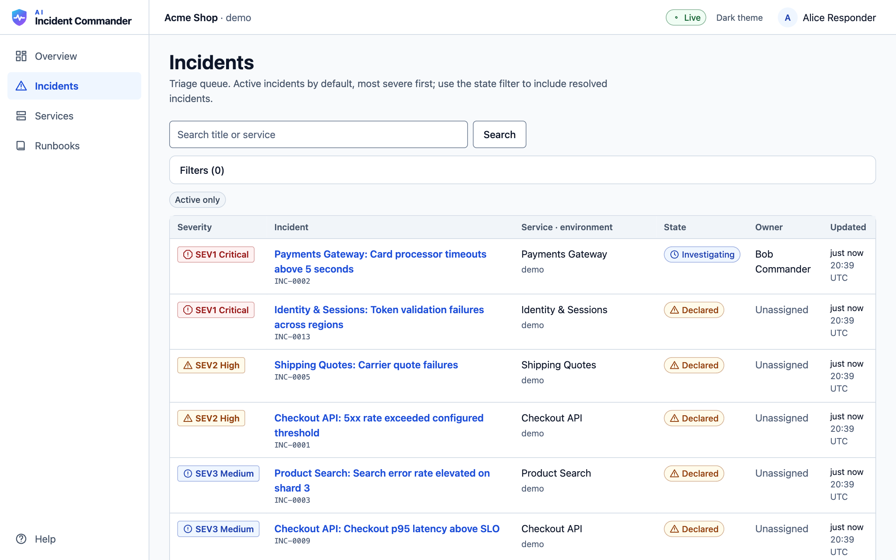This screenshot has height=560, width=896.
Task: Click the Incident column header
Action: coord(291,227)
